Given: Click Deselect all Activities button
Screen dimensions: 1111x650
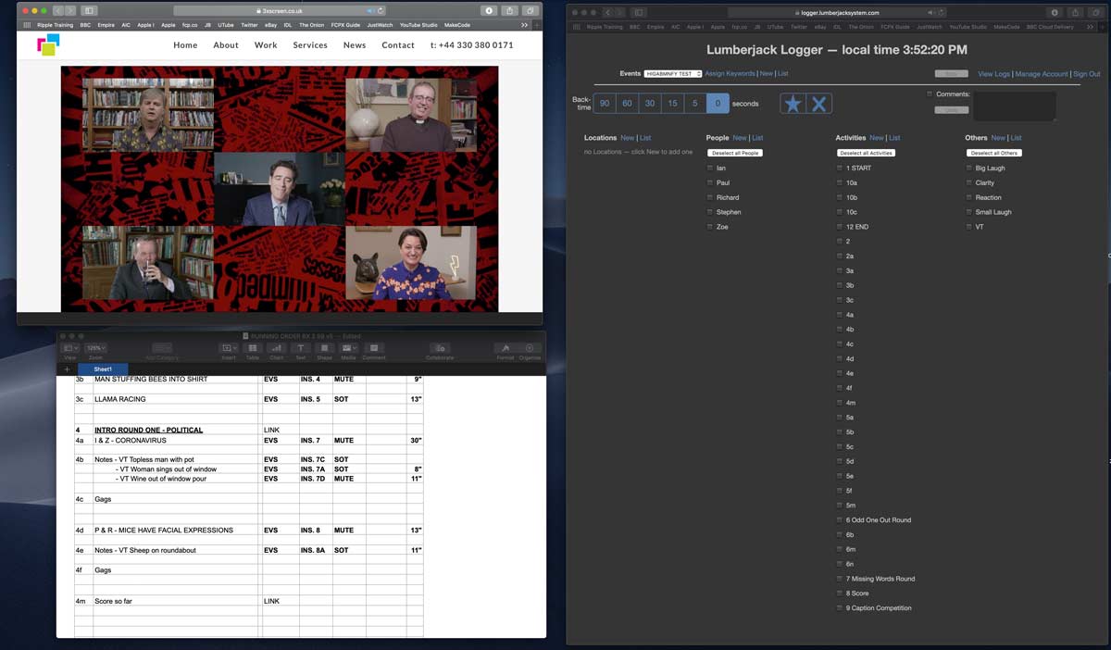Looking at the screenshot, I should pyautogui.click(x=867, y=153).
